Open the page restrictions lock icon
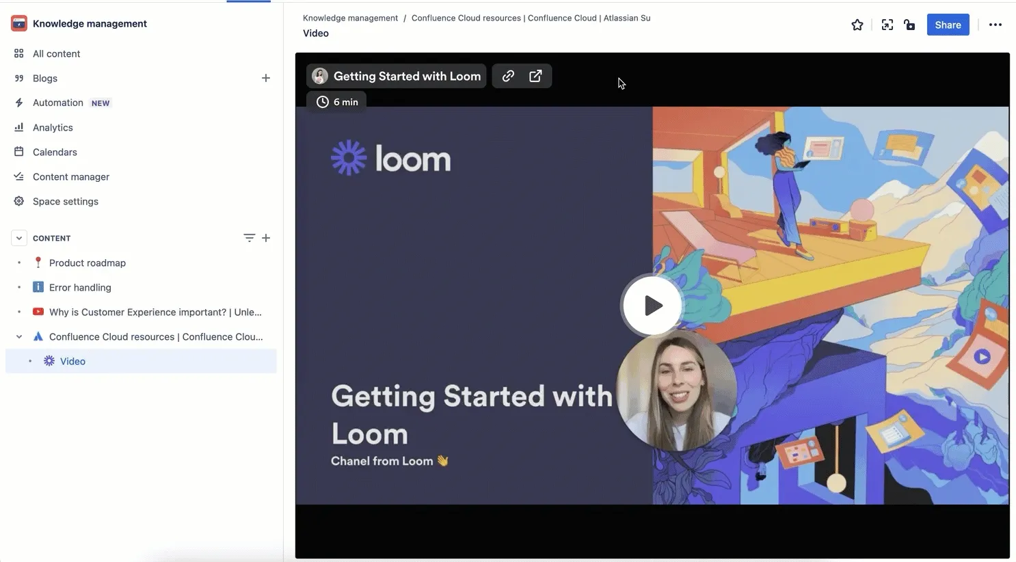Viewport: 1016px width, 562px height. point(909,25)
